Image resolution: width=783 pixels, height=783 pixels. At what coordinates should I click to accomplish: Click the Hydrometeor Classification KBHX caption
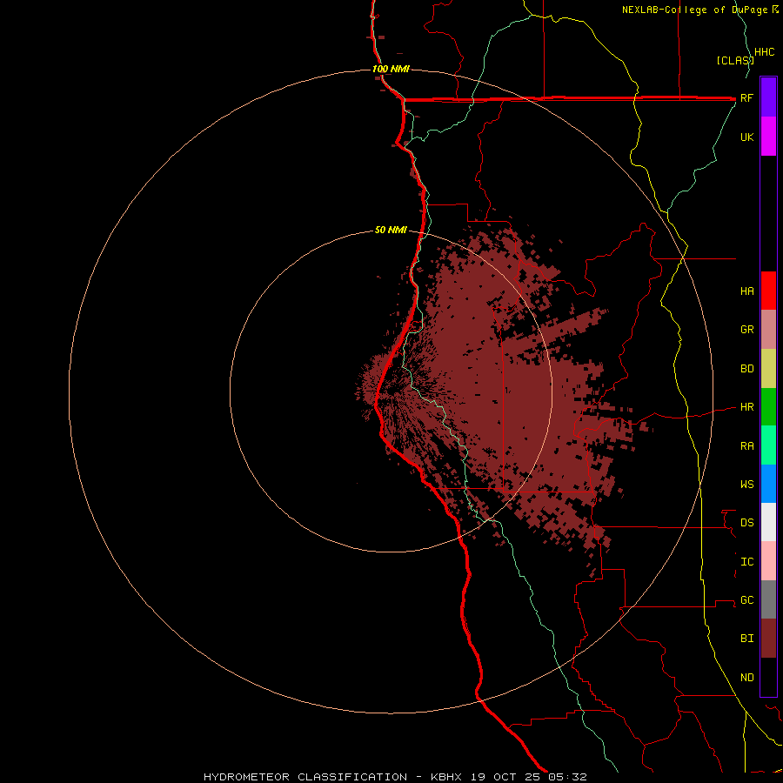tap(395, 777)
